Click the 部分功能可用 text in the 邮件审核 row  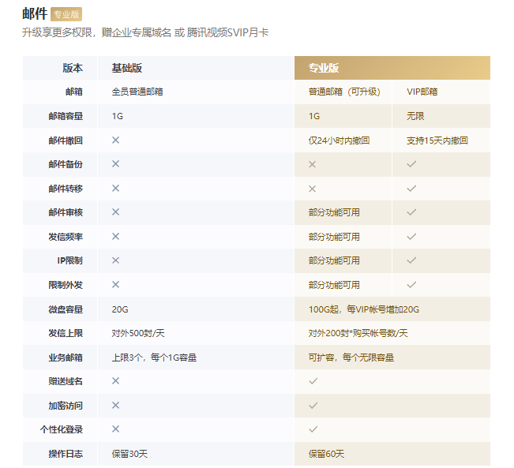coord(334,212)
